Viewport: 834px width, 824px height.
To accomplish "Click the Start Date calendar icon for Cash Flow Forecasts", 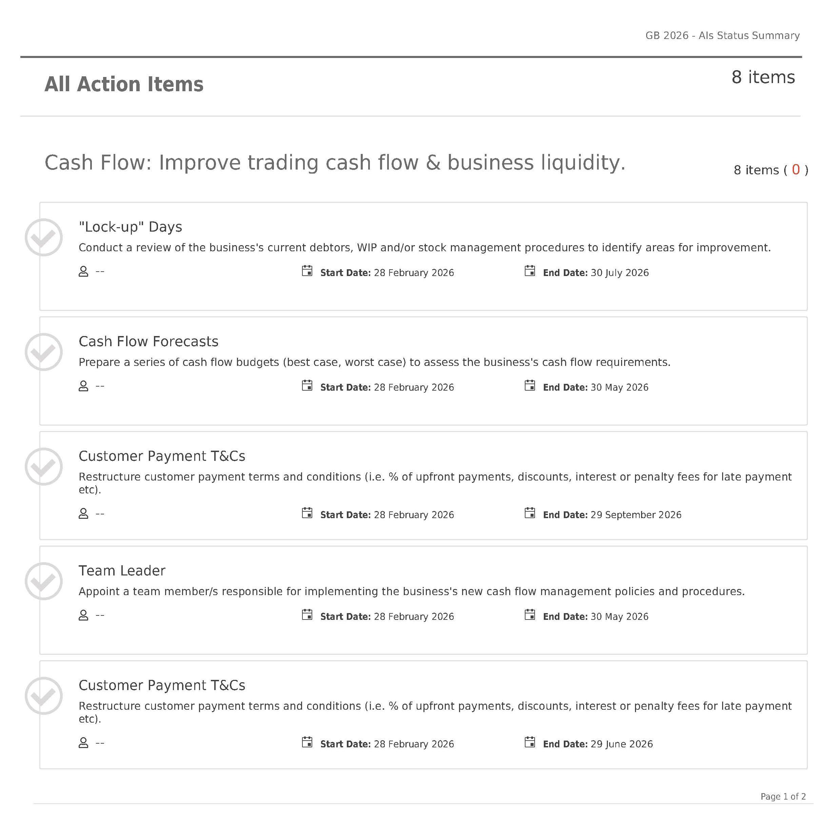I will (307, 385).
